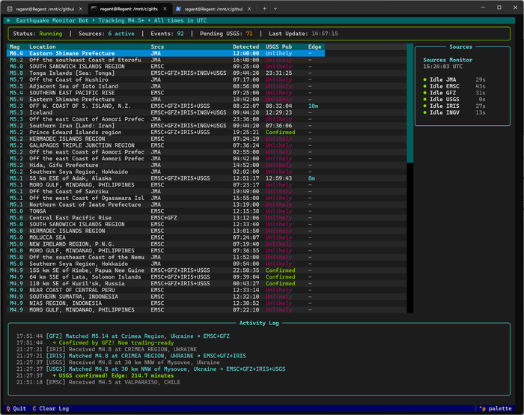Click the USGS idle status dot

pos(425,100)
